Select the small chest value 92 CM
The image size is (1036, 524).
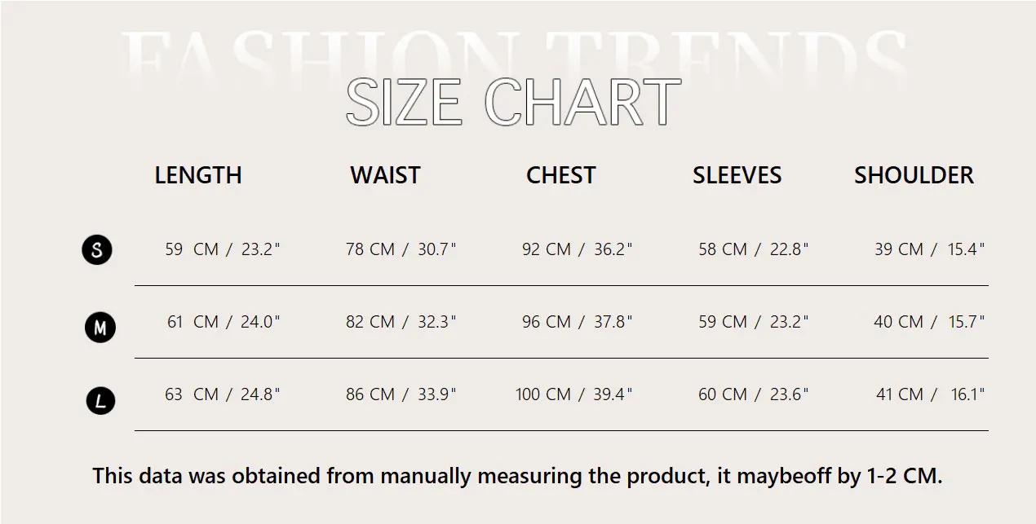pyautogui.click(x=547, y=249)
